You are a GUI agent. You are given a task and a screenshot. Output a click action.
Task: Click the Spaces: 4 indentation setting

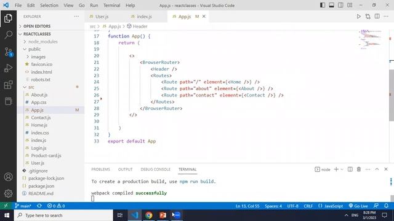tap(273, 206)
